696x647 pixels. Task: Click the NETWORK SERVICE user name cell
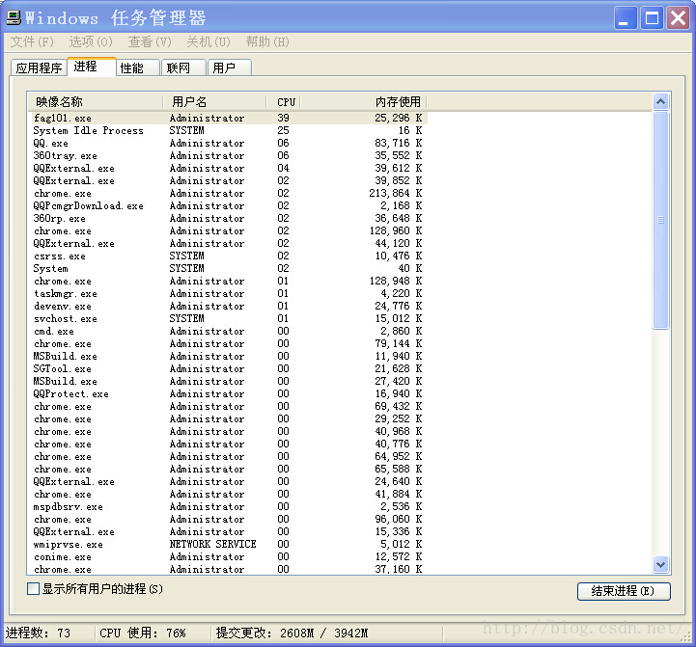212,544
